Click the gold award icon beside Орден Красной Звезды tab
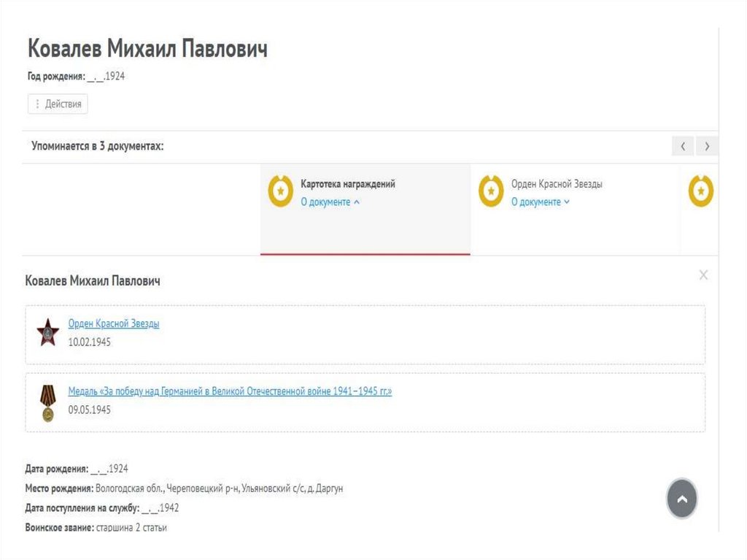This screenshot has height=560, width=747. pos(491,191)
